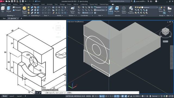Open the Unsaved View dropdown

pyautogui.click(x=101, y=10)
